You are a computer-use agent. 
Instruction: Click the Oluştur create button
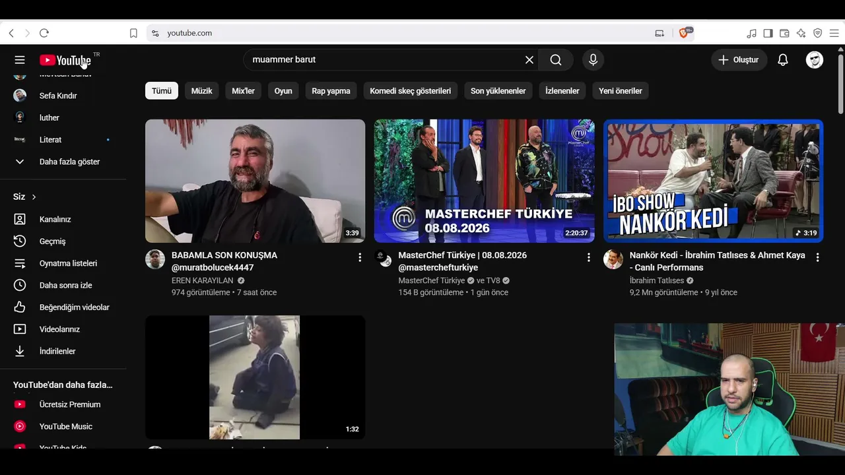pos(739,60)
